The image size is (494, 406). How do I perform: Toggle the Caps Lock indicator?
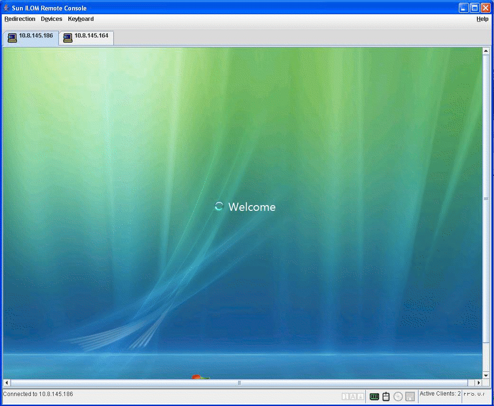coord(353,397)
